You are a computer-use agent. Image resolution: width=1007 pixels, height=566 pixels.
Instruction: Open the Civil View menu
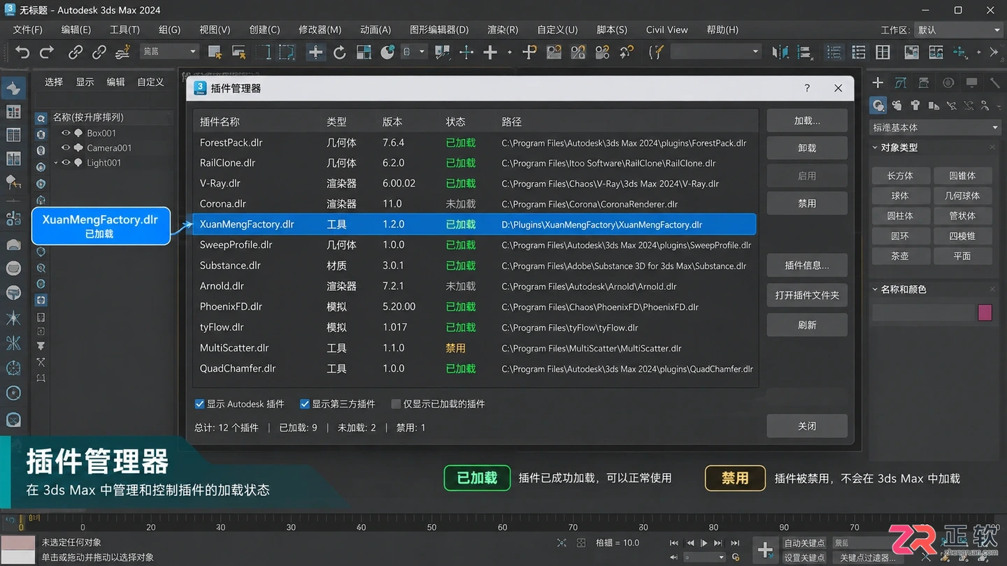tap(667, 29)
